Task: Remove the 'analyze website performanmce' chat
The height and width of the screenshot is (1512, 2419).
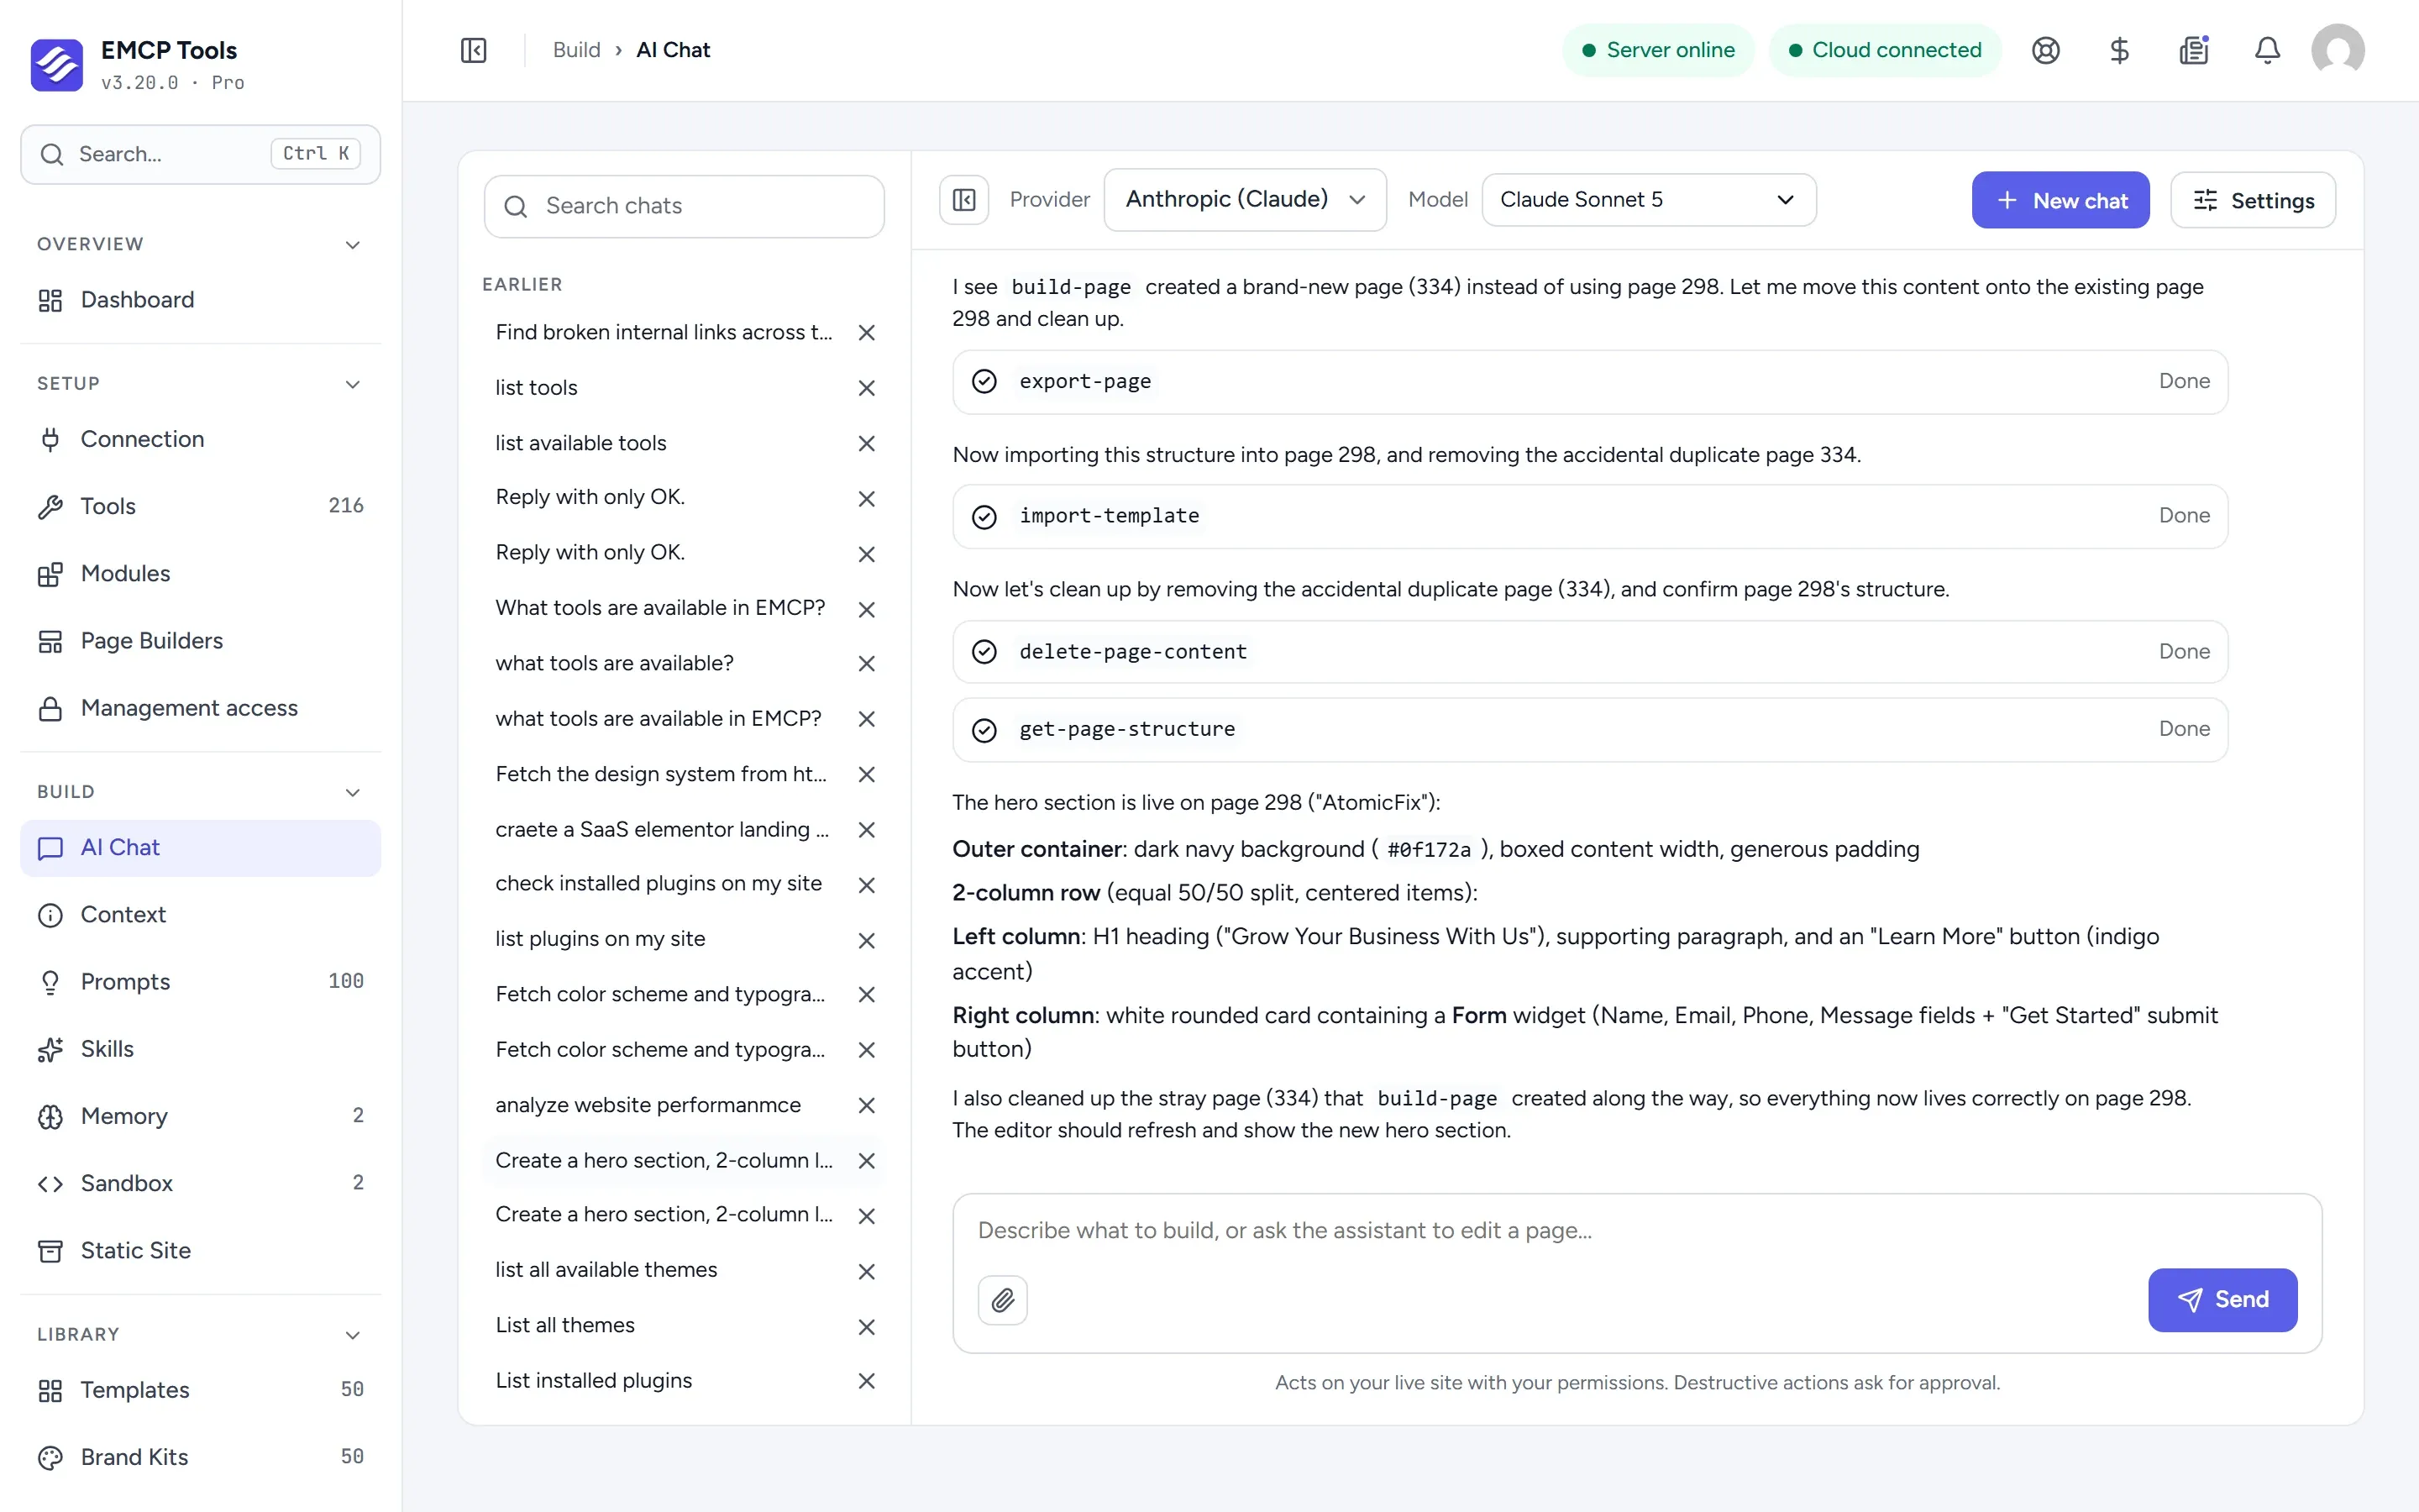Action: [x=867, y=1105]
